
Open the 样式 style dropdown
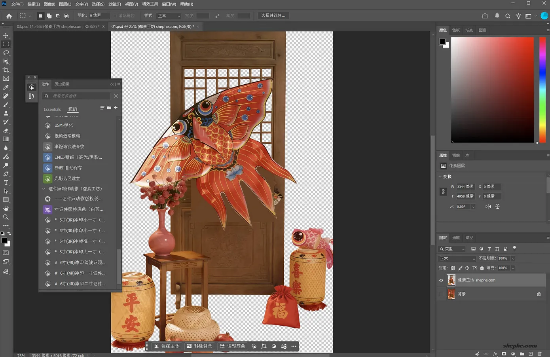(169, 16)
